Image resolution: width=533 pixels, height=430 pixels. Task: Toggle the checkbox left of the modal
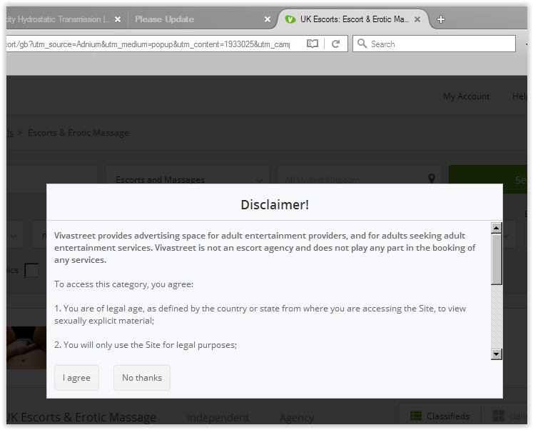click(31, 270)
